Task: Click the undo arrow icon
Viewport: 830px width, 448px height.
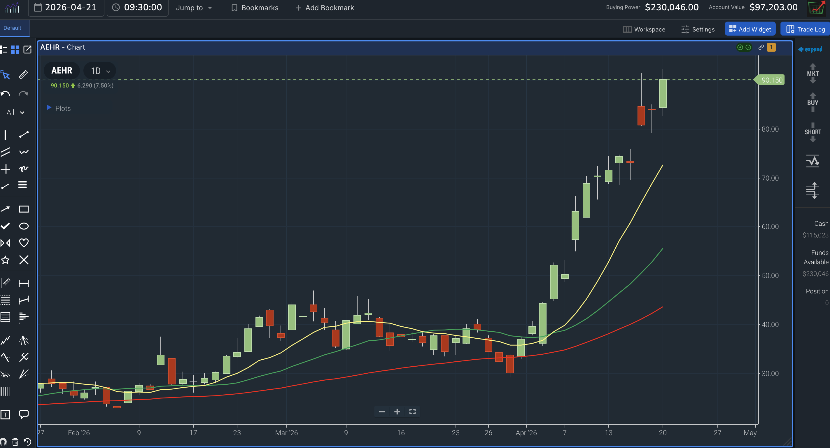Action: click(6, 94)
